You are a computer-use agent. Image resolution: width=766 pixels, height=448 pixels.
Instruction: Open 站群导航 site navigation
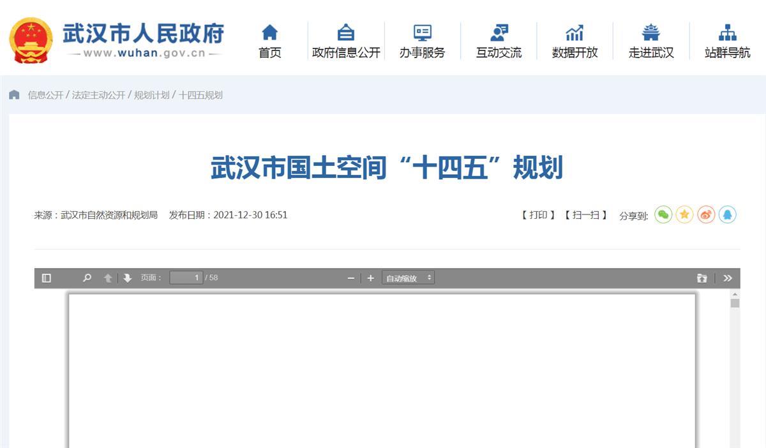727,41
